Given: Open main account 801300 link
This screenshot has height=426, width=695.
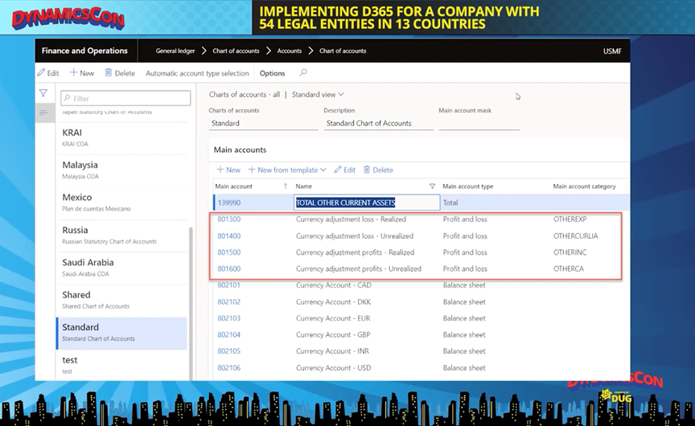Looking at the screenshot, I should tap(228, 219).
